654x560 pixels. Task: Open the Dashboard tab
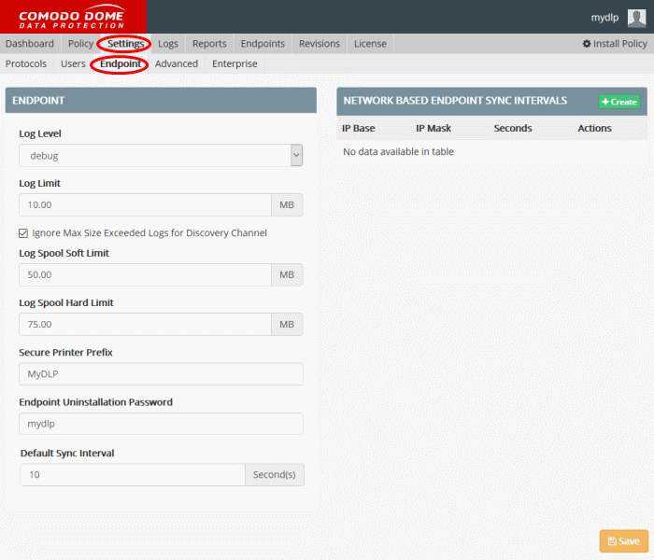pyautogui.click(x=30, y=44)
